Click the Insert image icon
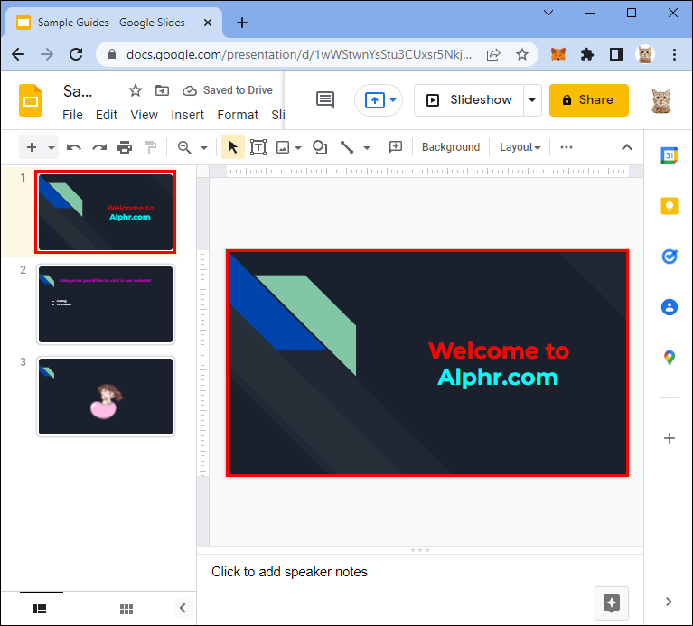Viewport: 693px width, 626px height. (x=283, y=147)
